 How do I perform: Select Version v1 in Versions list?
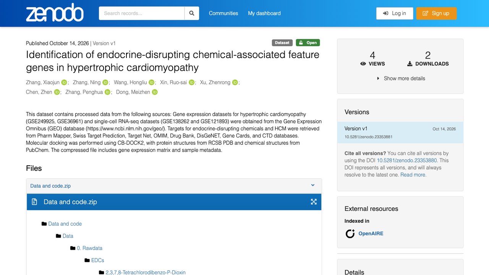click(400, 132)
